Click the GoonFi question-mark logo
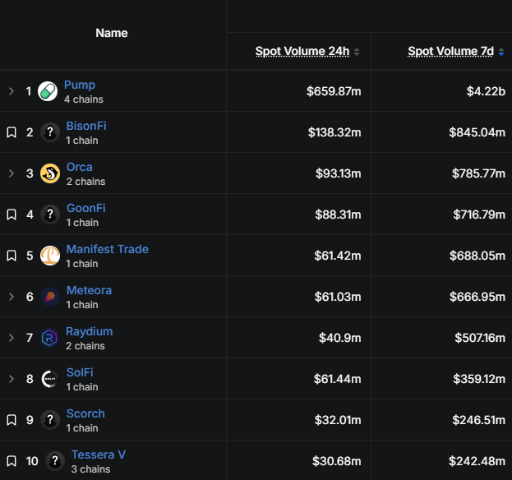Screen dimensions: 512x480 (50, 215)
